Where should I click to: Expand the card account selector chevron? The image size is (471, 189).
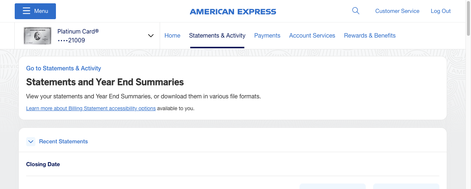coord(150,36)
